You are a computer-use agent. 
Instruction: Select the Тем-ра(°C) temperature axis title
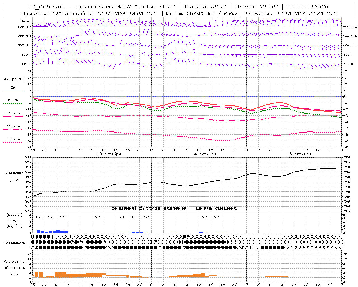click(x=13, y=79)
